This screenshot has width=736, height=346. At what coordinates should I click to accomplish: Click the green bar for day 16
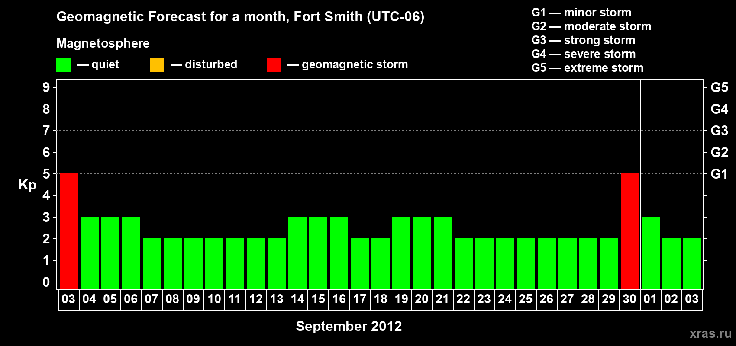pos(339,253)
